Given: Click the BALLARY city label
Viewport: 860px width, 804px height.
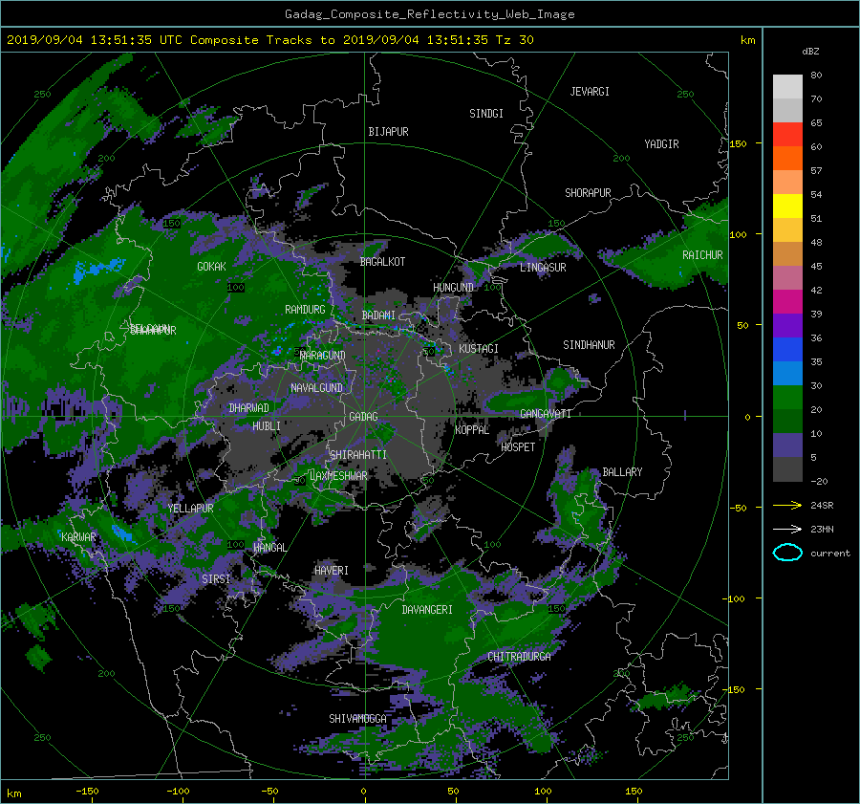Looking at the screenshot, I should [x=622, y=472].
